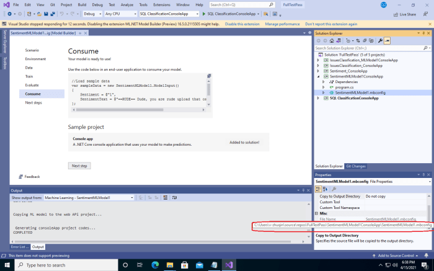Toggle Preview Selected Items in Solution Explorer
The height and width of the screenshot is (271, 434).
[387, 40]
